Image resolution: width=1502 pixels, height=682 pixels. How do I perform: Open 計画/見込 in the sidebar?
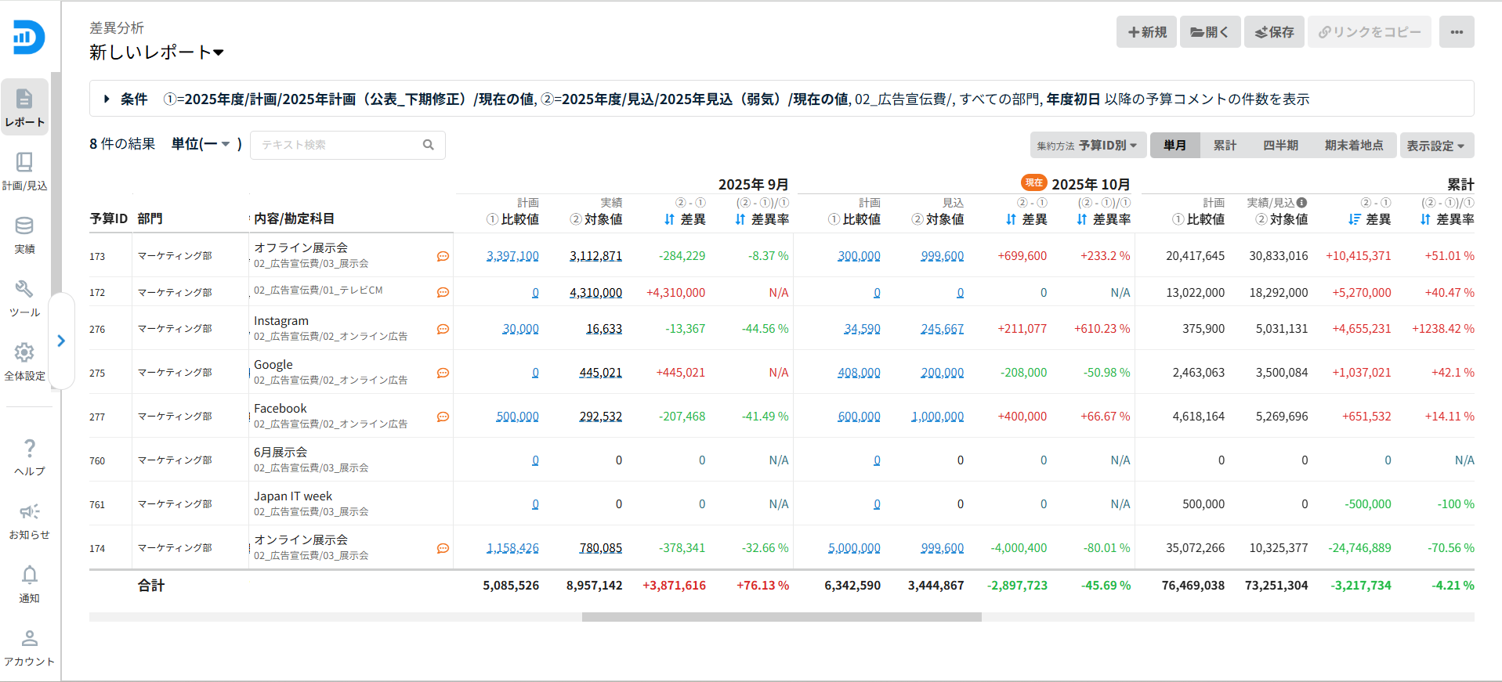coord(24,170)
